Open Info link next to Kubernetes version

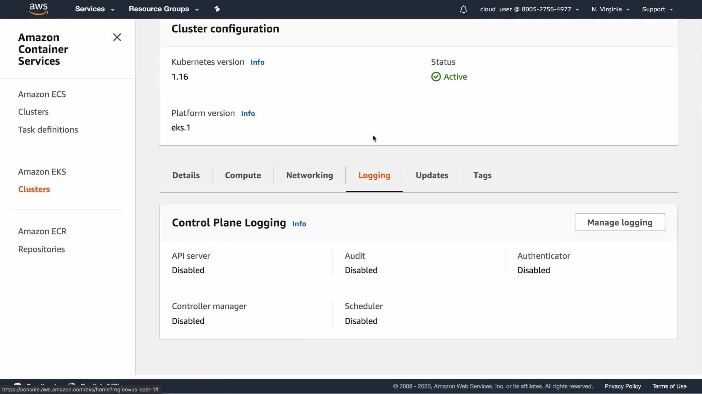coord(257,62)
